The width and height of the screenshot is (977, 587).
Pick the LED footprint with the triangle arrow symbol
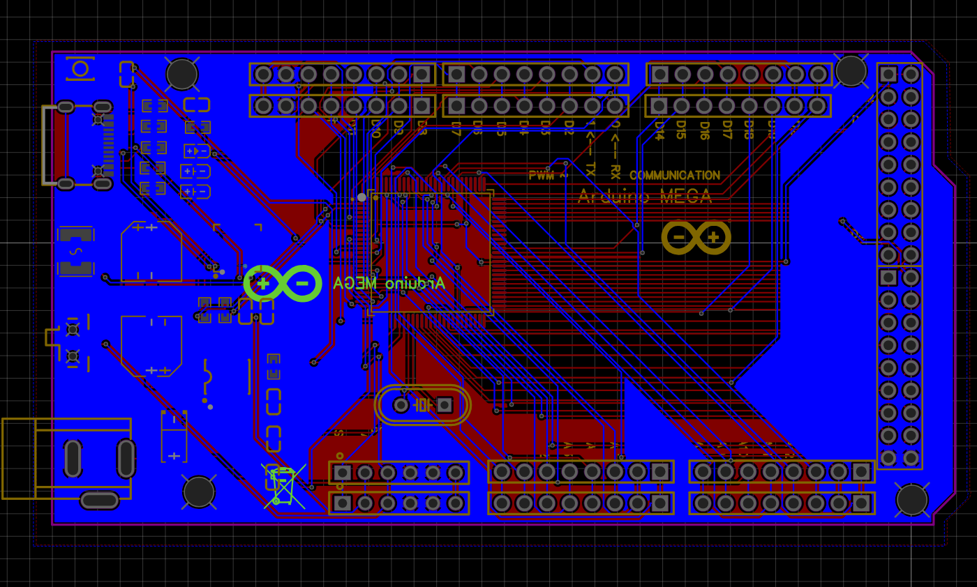pyautogui.click(x=197, y=151)
